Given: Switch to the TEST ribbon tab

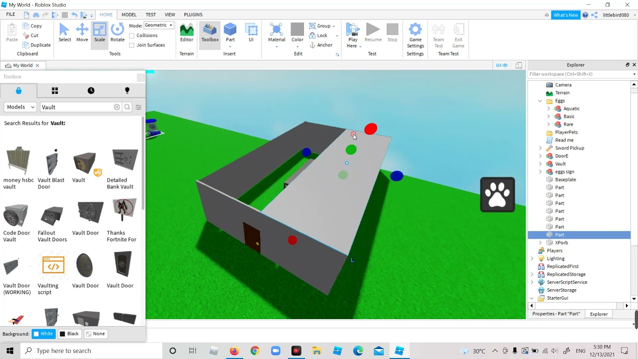Looking at the screenshot, I should [x=151, y=14].
